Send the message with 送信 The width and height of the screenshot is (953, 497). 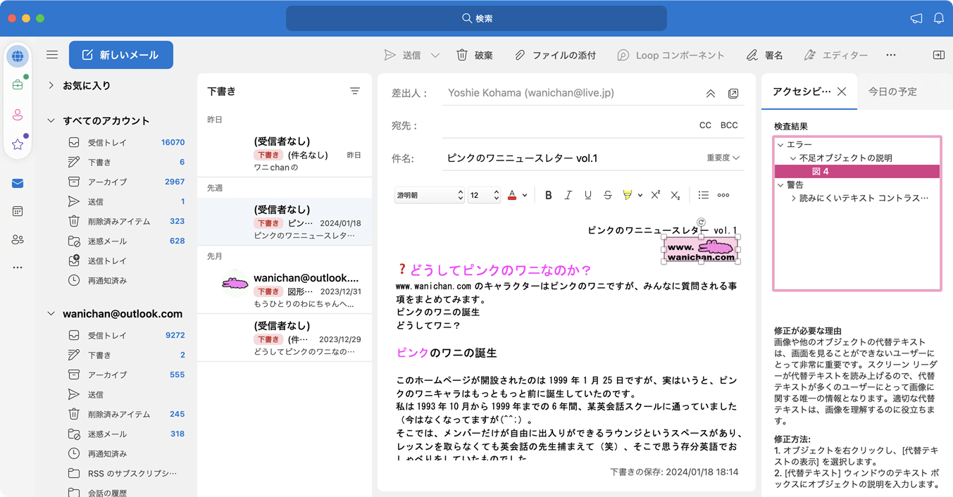pos(403,55)
